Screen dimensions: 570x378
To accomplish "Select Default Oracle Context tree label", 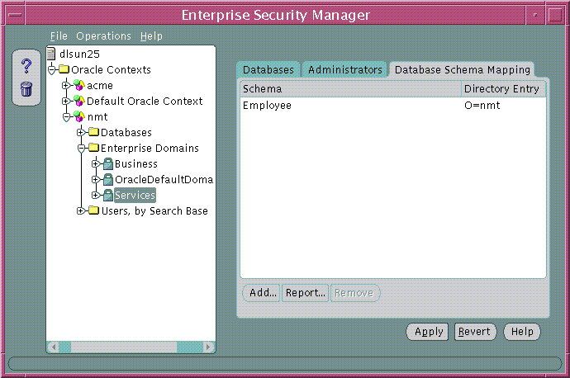I will click(x=145, y=101).
